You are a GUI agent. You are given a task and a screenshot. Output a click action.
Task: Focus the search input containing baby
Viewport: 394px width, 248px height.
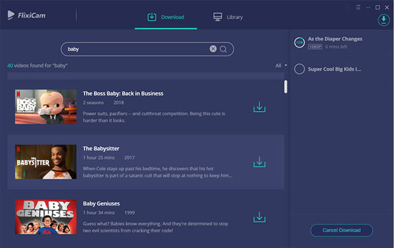[x=137, y=49]
